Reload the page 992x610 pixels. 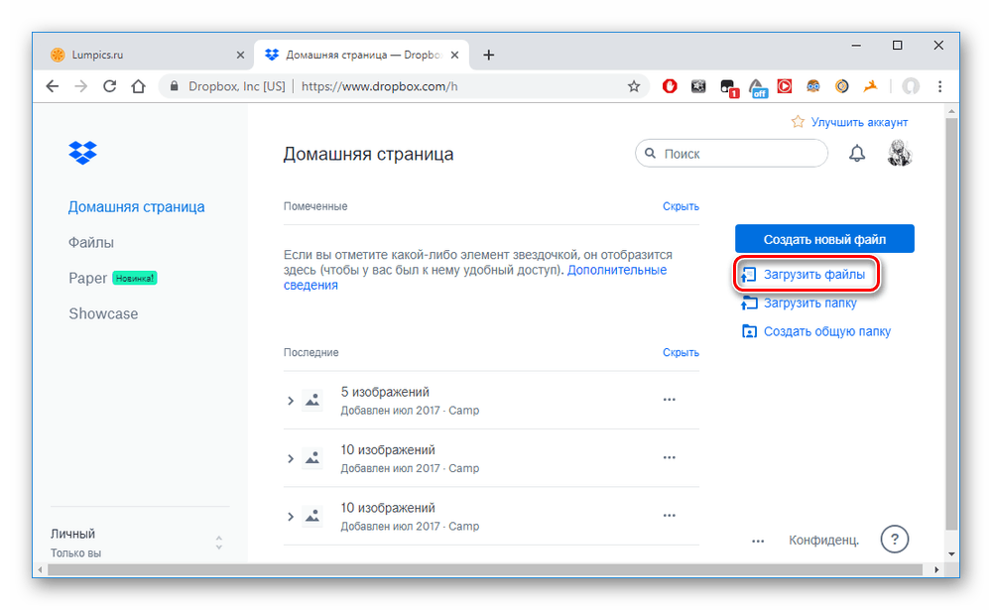click(x=109, y=86)
